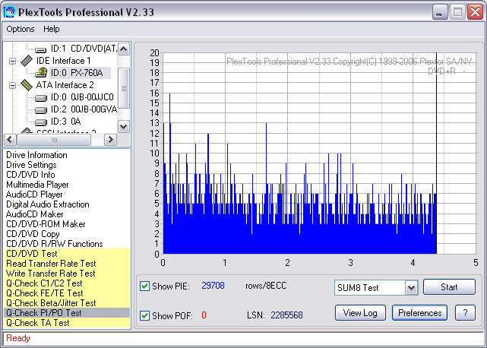487x348 pixels.
Task: Click the View Log button
Action: coord(360,313)
